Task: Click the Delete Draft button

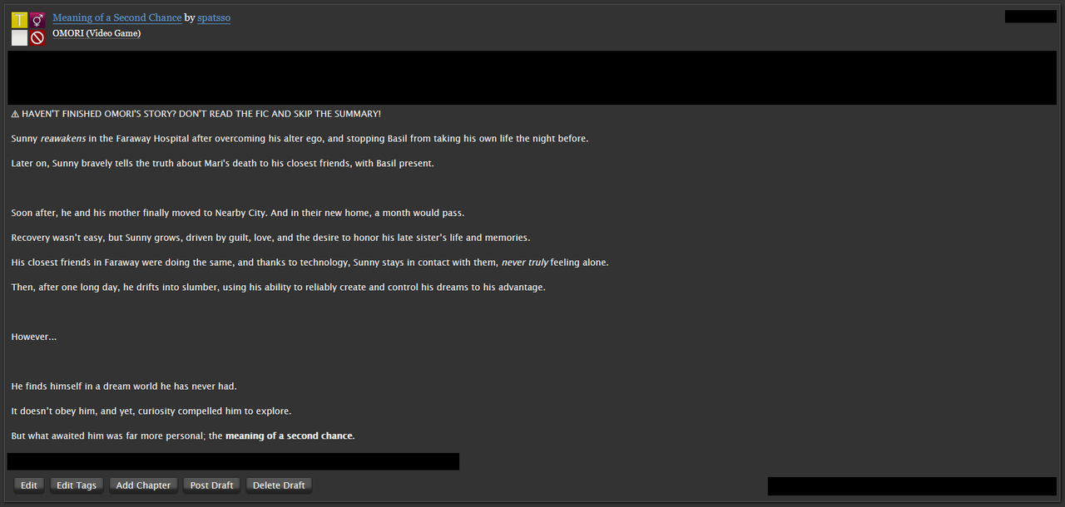Action: (279, 485)
